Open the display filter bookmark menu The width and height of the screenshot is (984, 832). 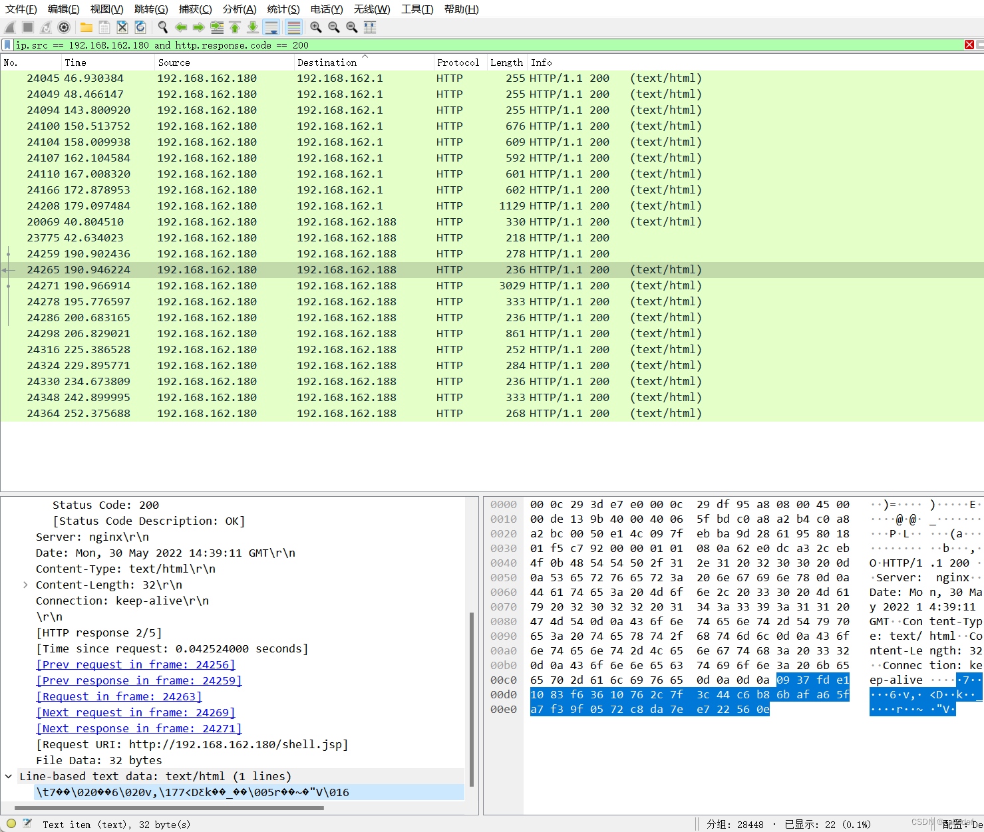(x=7, y=45)
